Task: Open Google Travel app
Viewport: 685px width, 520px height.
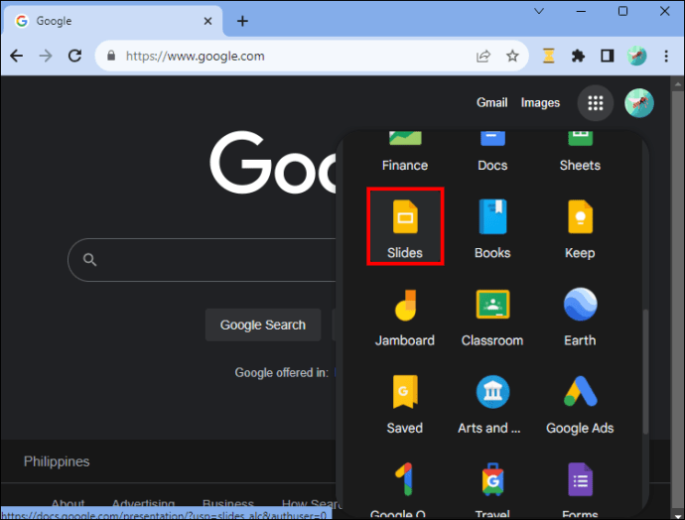Action: [x=492, y=488]
